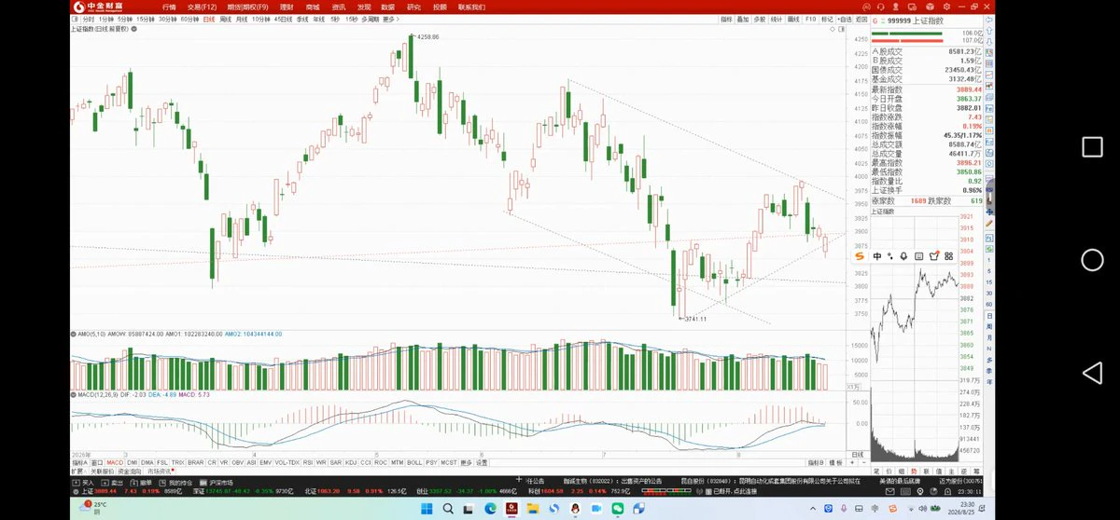Click the 叠加 toolbar button
1120x520 pixels.
pos(743,19)
